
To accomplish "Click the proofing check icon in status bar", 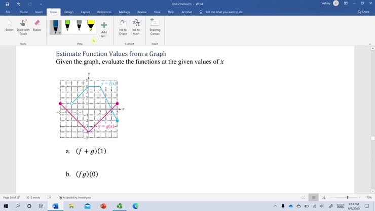I will click(49, 197).
